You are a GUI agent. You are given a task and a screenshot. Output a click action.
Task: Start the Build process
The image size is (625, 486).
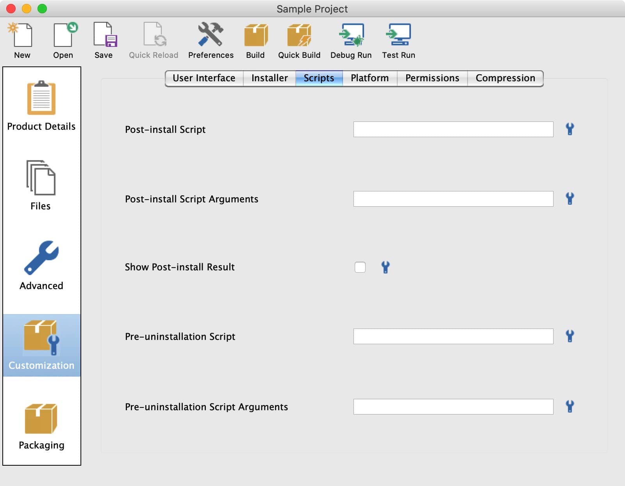click(255, 40)
